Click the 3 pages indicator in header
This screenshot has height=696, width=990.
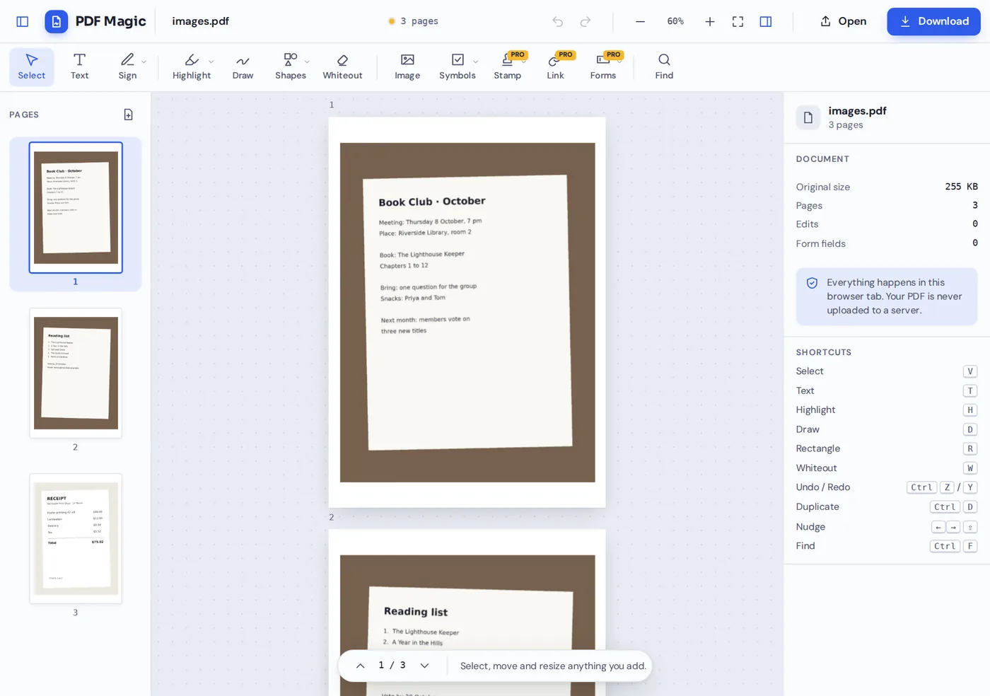coord(413,21)
